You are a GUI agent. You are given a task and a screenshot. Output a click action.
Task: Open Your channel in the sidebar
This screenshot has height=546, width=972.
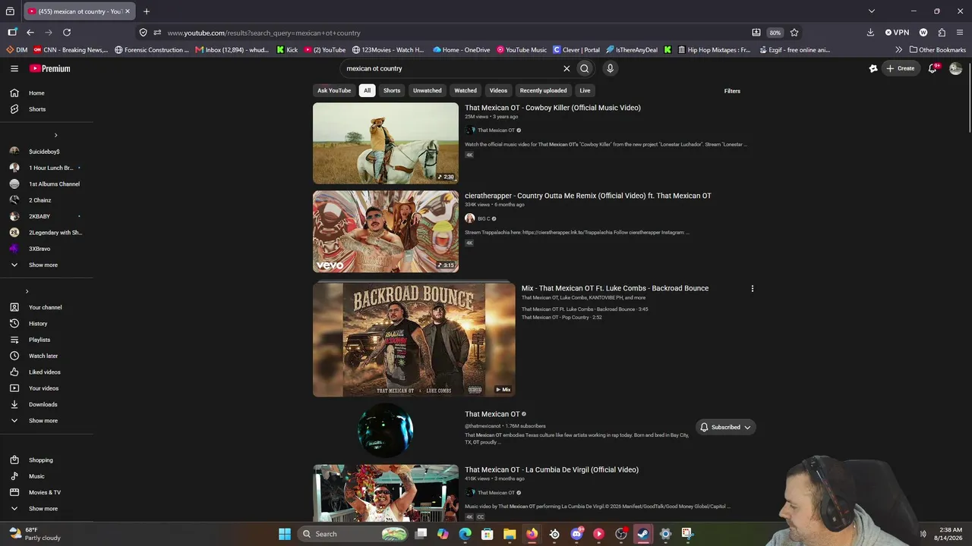[x=46, y=307]
